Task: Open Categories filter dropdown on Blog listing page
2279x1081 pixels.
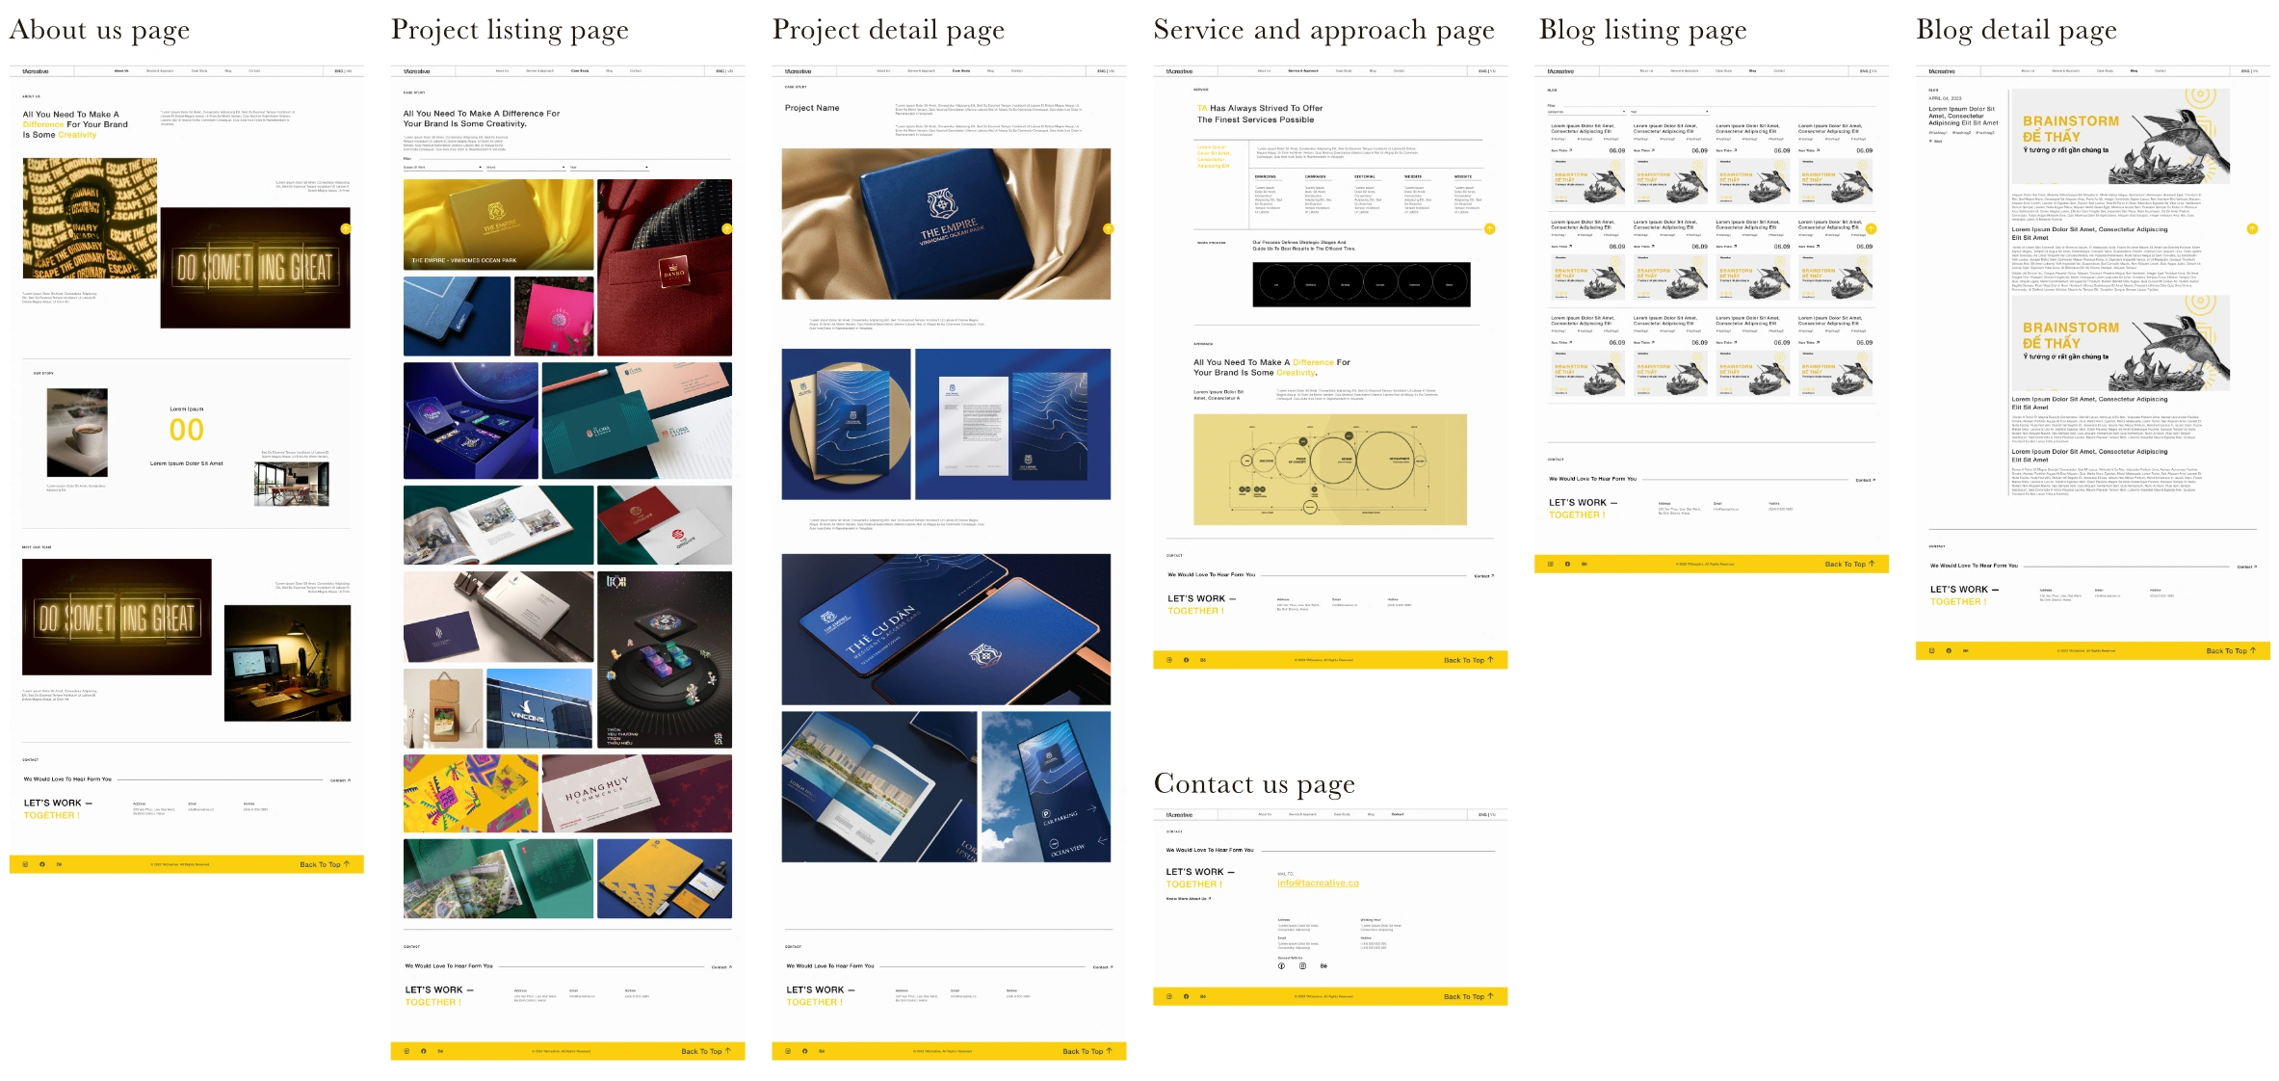Action: 1586,112
